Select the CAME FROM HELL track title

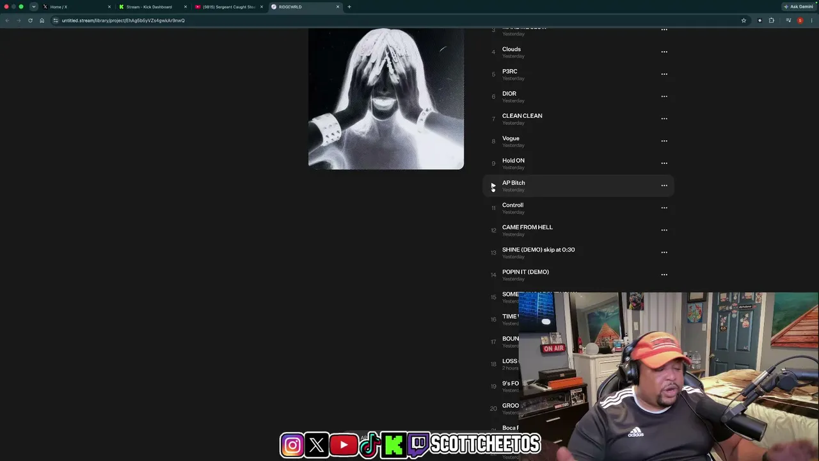(527, 227)
